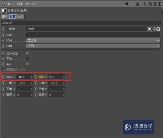This screenshot has width=163, height=138.
Task: Toggle the lock element icon
Action: coord(150,4)
